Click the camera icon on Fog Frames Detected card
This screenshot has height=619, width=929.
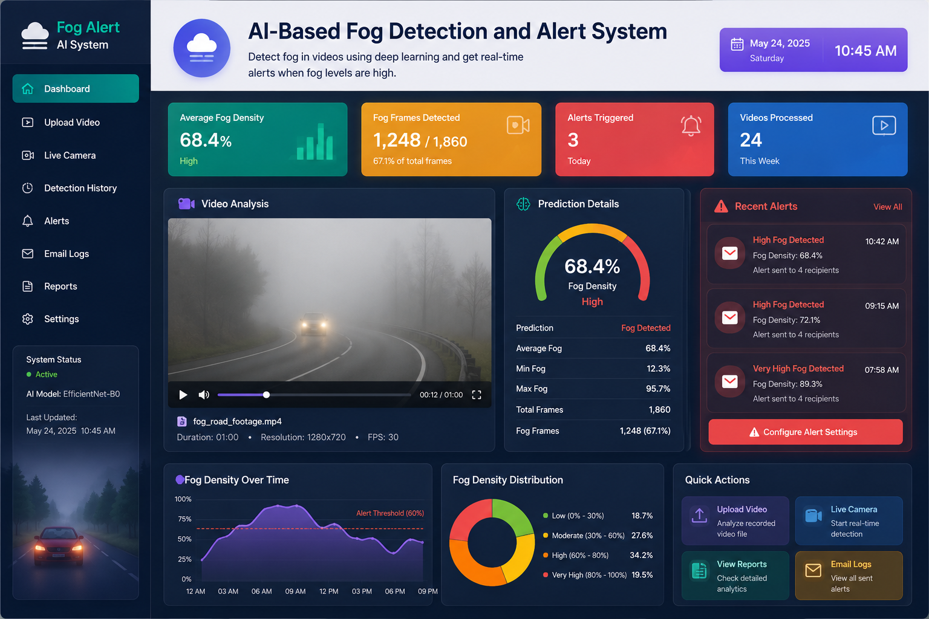(x=518, y=125)
